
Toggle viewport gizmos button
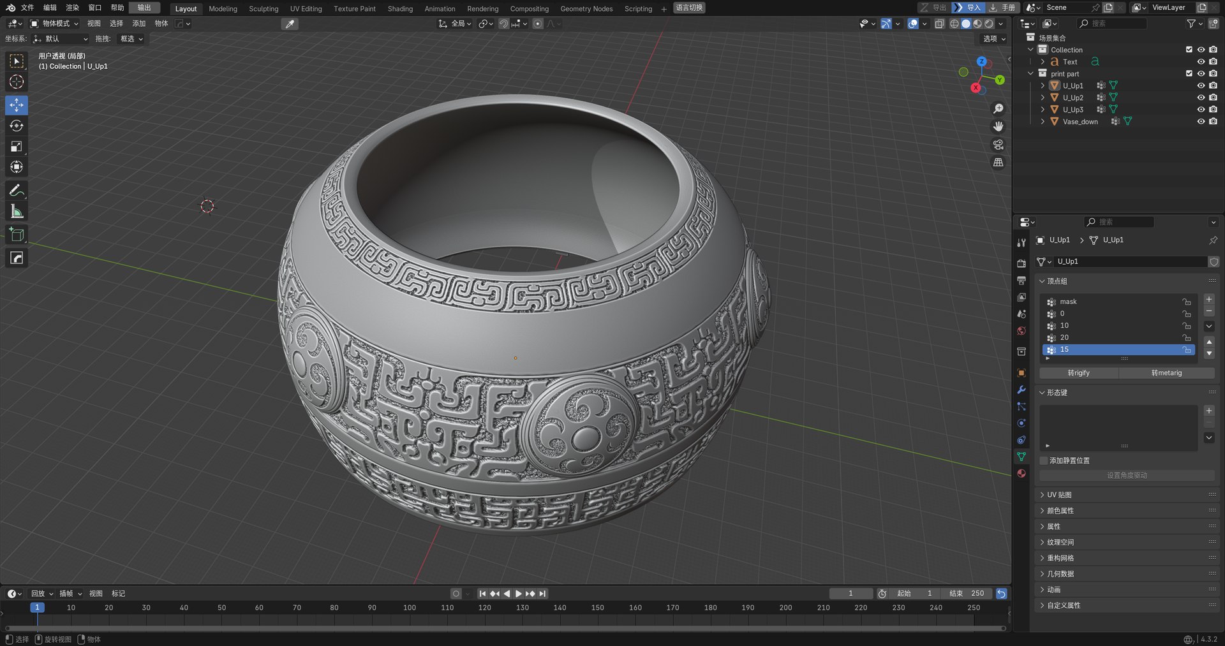886,24
